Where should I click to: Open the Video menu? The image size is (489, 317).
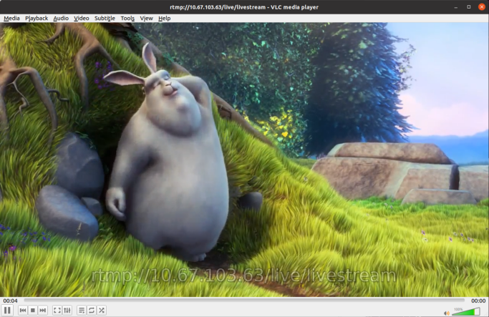[x=82, y=18]
